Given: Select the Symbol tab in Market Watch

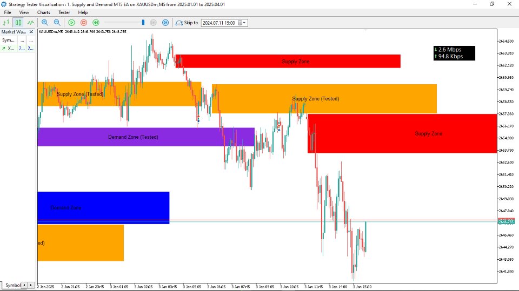Looking at the screenshot, I should tap(13, 285).
